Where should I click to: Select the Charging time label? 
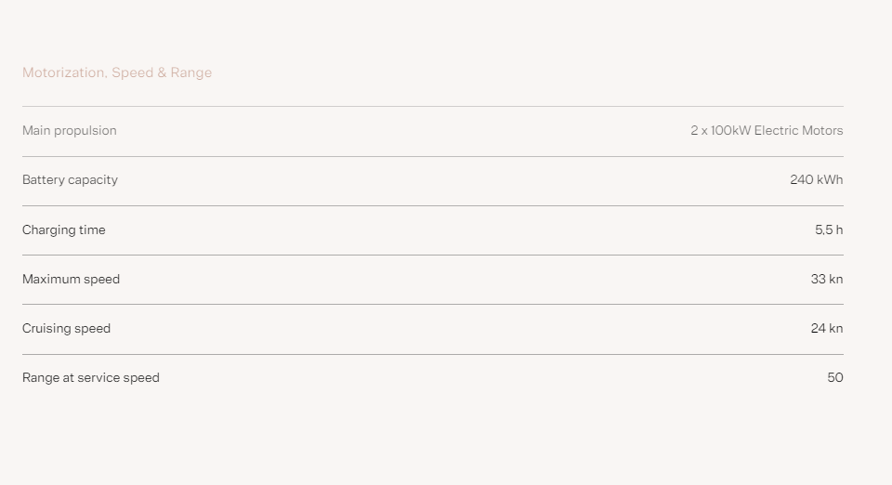tap(64, 230)
